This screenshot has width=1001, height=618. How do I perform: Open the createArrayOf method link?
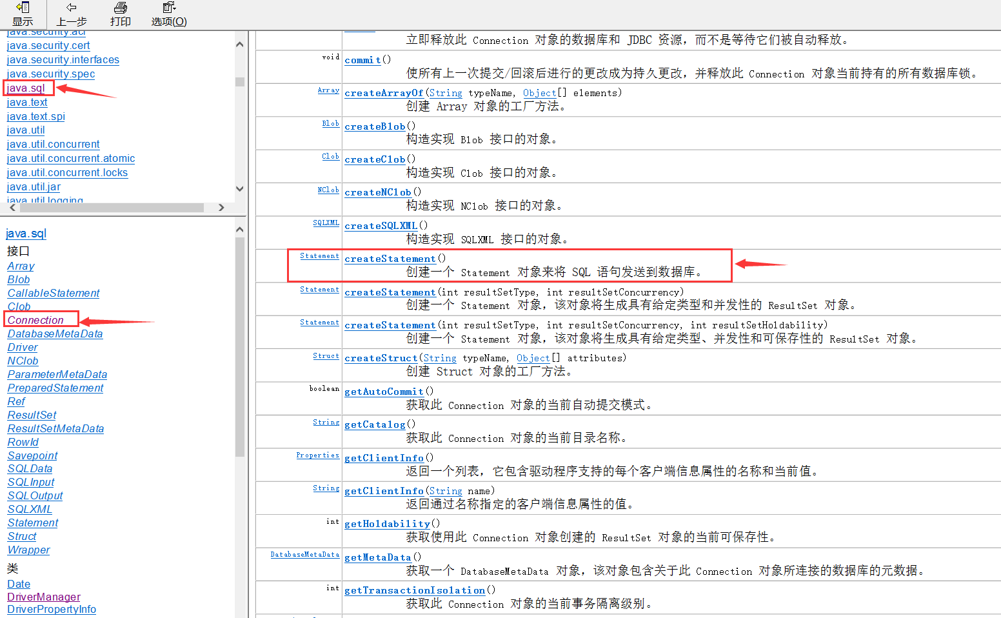coord(384,93)
